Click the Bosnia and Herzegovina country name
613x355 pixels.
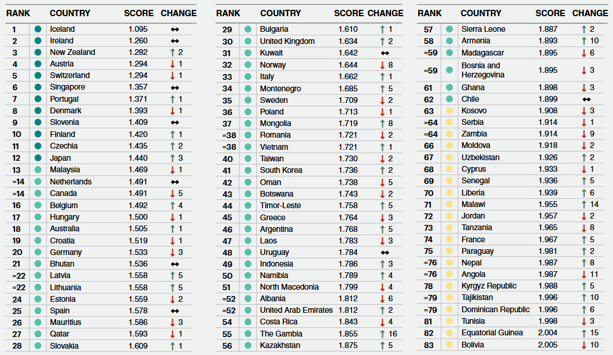pos(482,70)
